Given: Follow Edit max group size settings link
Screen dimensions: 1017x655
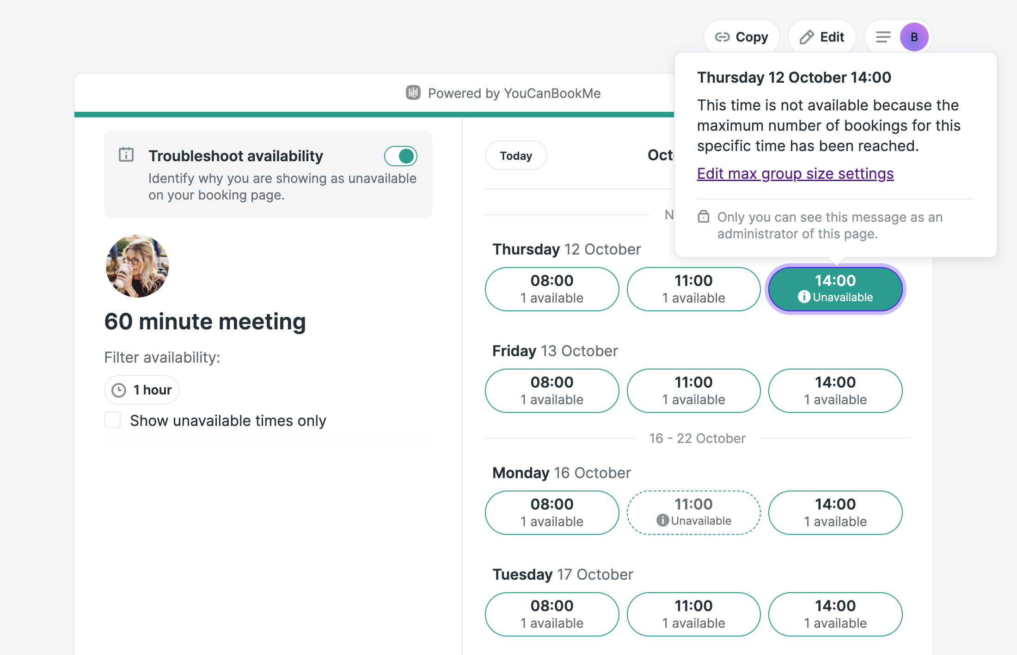Looking at the screenshot, I should click(795, 174).
